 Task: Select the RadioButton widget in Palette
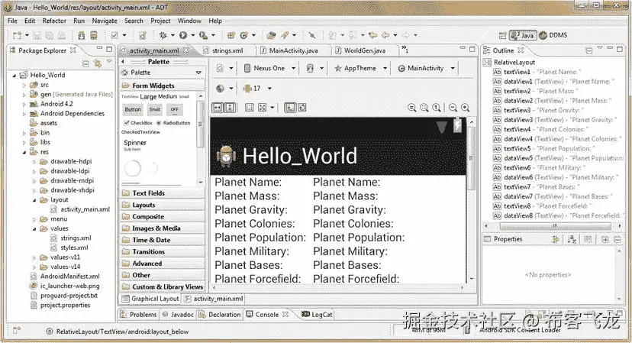pyautogui.click(x=173, y=123)
